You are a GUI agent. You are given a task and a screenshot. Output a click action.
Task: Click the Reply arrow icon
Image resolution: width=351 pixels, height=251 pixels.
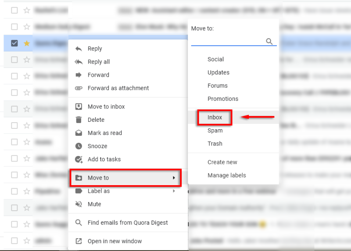pos(79,49)
